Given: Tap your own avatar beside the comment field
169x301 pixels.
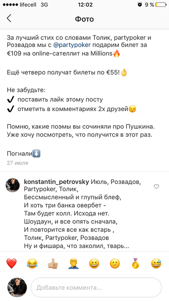Looking at the screenshot, I should pos(17,287).
